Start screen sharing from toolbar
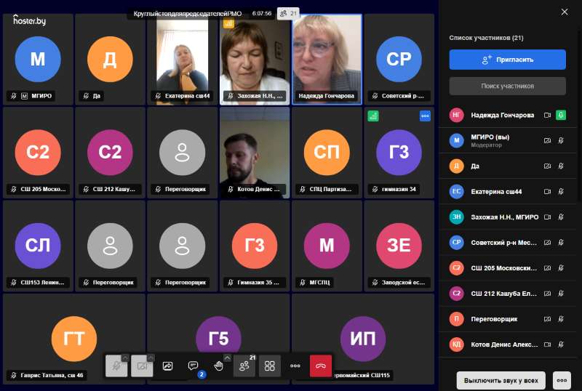582x391 pixels. pos(167,366)
